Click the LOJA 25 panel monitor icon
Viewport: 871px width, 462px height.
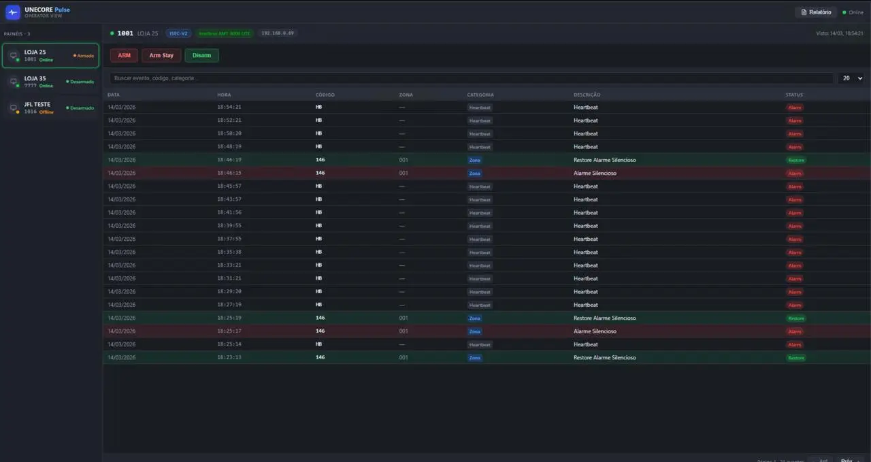click(x=14, y=56)
